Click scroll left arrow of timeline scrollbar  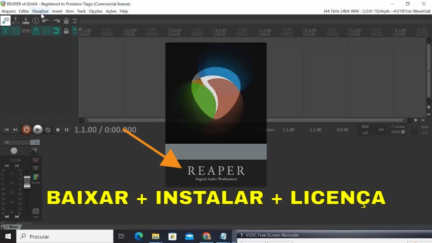coord(81,120)
